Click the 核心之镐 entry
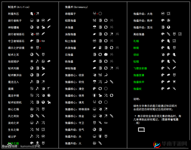 click(14, 109)
